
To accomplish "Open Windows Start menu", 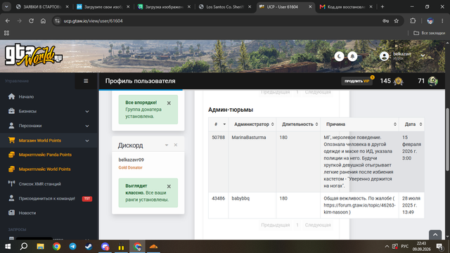I will tap(8, 247).
